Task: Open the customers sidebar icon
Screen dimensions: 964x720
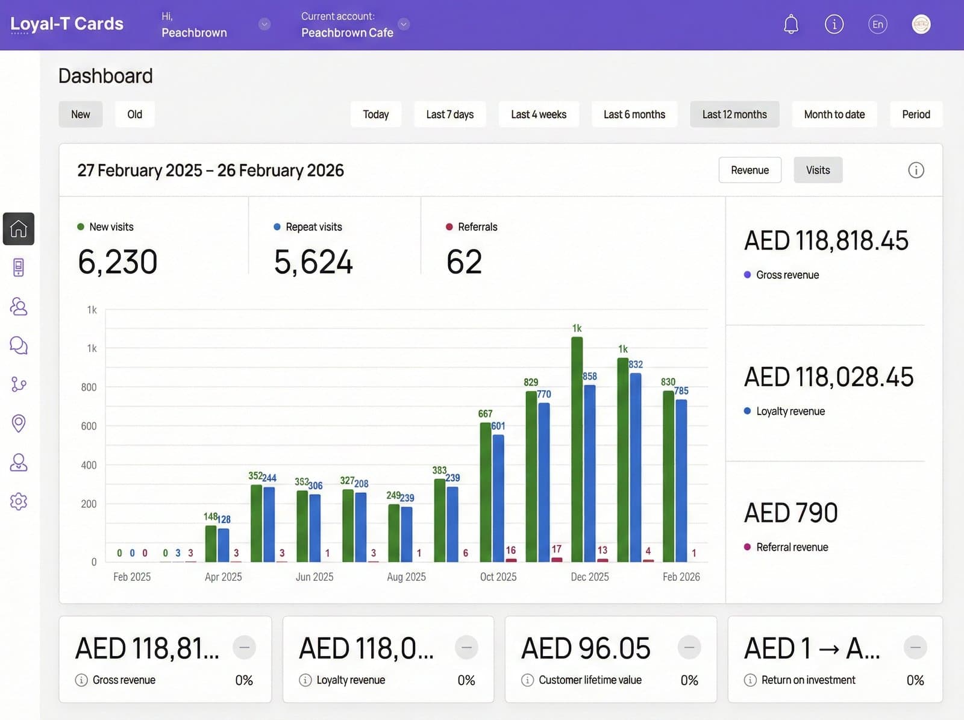Action: pos(19,306)
